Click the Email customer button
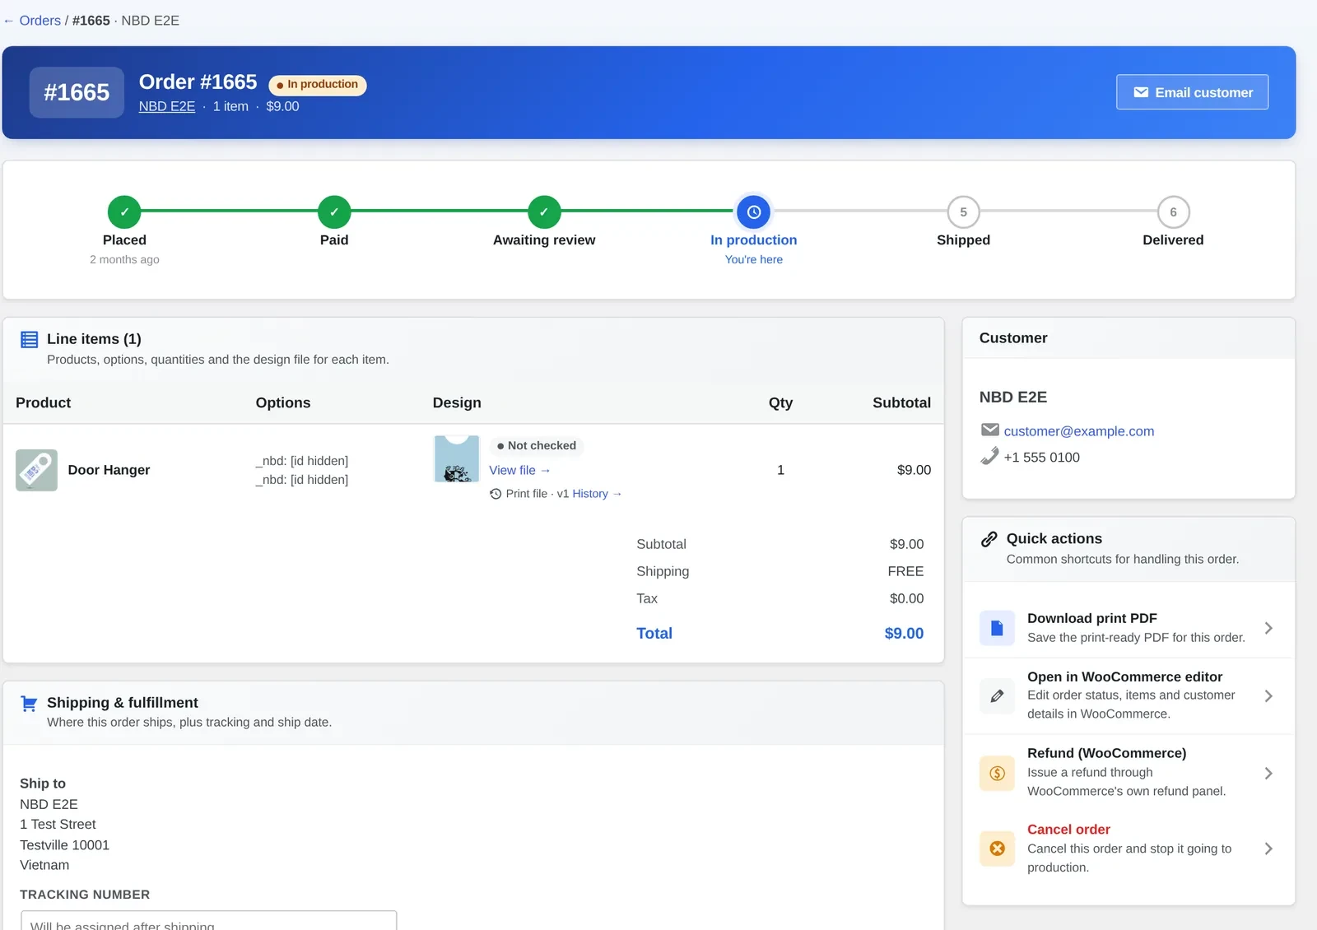The height and width of the screenshot is (930, 1317). point(1192,92)
